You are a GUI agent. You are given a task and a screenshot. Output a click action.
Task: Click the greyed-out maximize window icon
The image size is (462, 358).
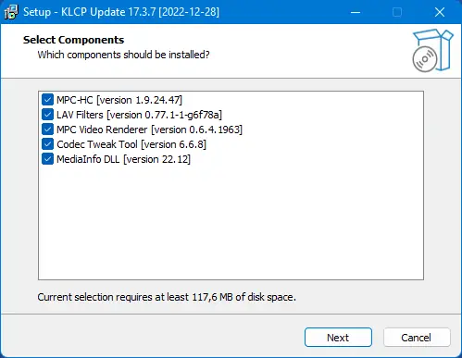click(x=397, y=12)
